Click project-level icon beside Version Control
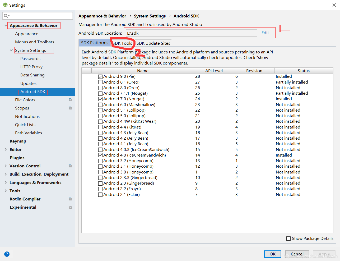This screenshot has height=261, width=340. (x=70, y=166)
